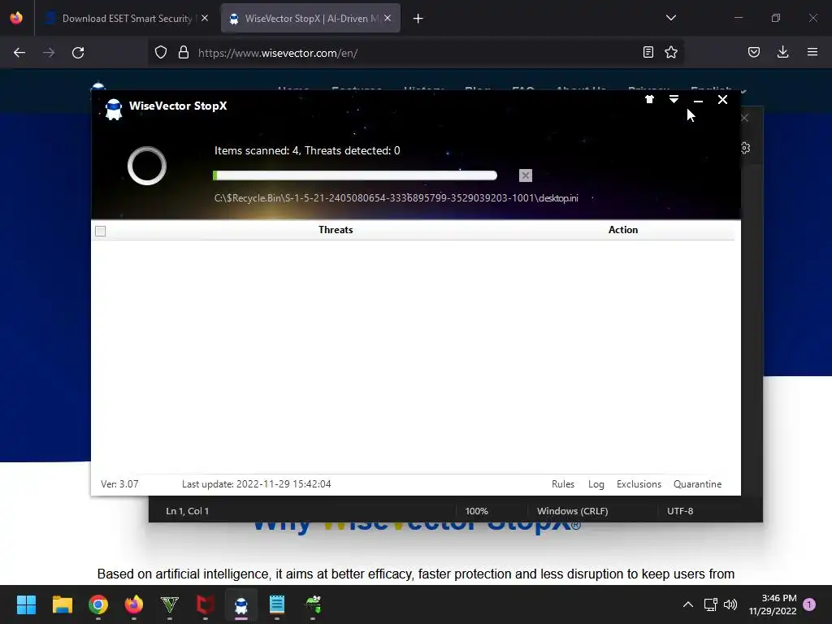Open Google Chrome from the taskbar
Image resolution: width=832 pixels, height=624 pixels.
[98, 604]
